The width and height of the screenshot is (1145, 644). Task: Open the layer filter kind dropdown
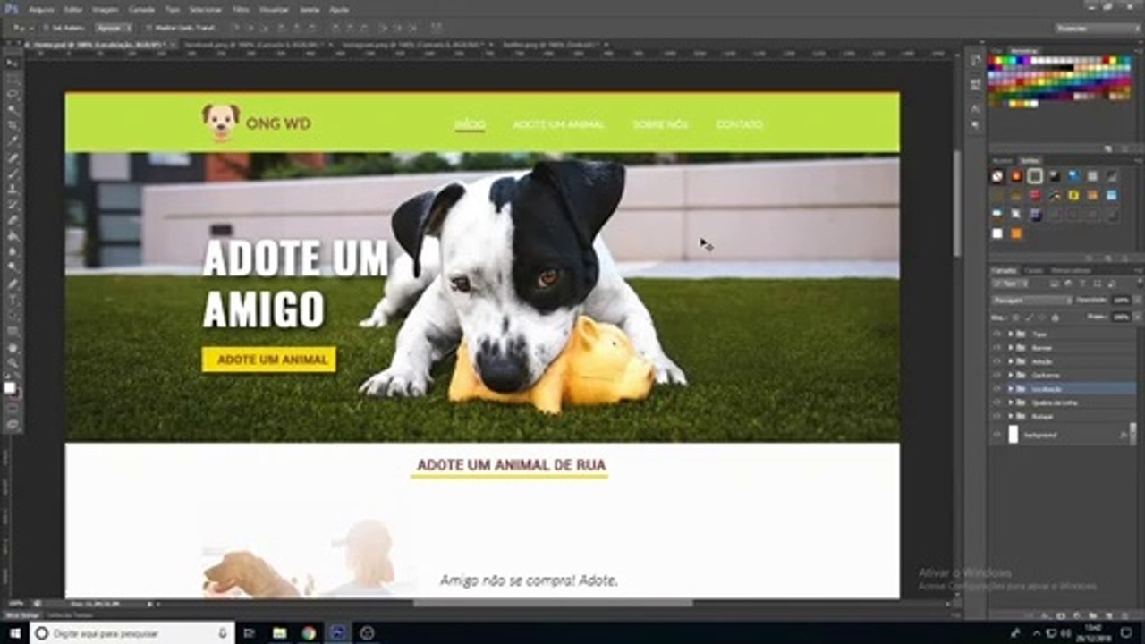tap(1010, 284)
